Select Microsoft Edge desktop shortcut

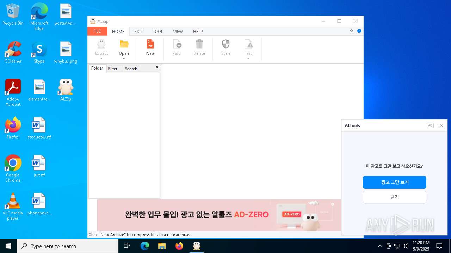pyautogui.click(x=39, y=17)
